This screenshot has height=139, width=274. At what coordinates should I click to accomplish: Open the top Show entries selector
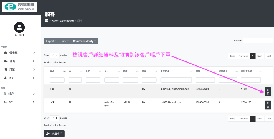click(x=55, y=55)
